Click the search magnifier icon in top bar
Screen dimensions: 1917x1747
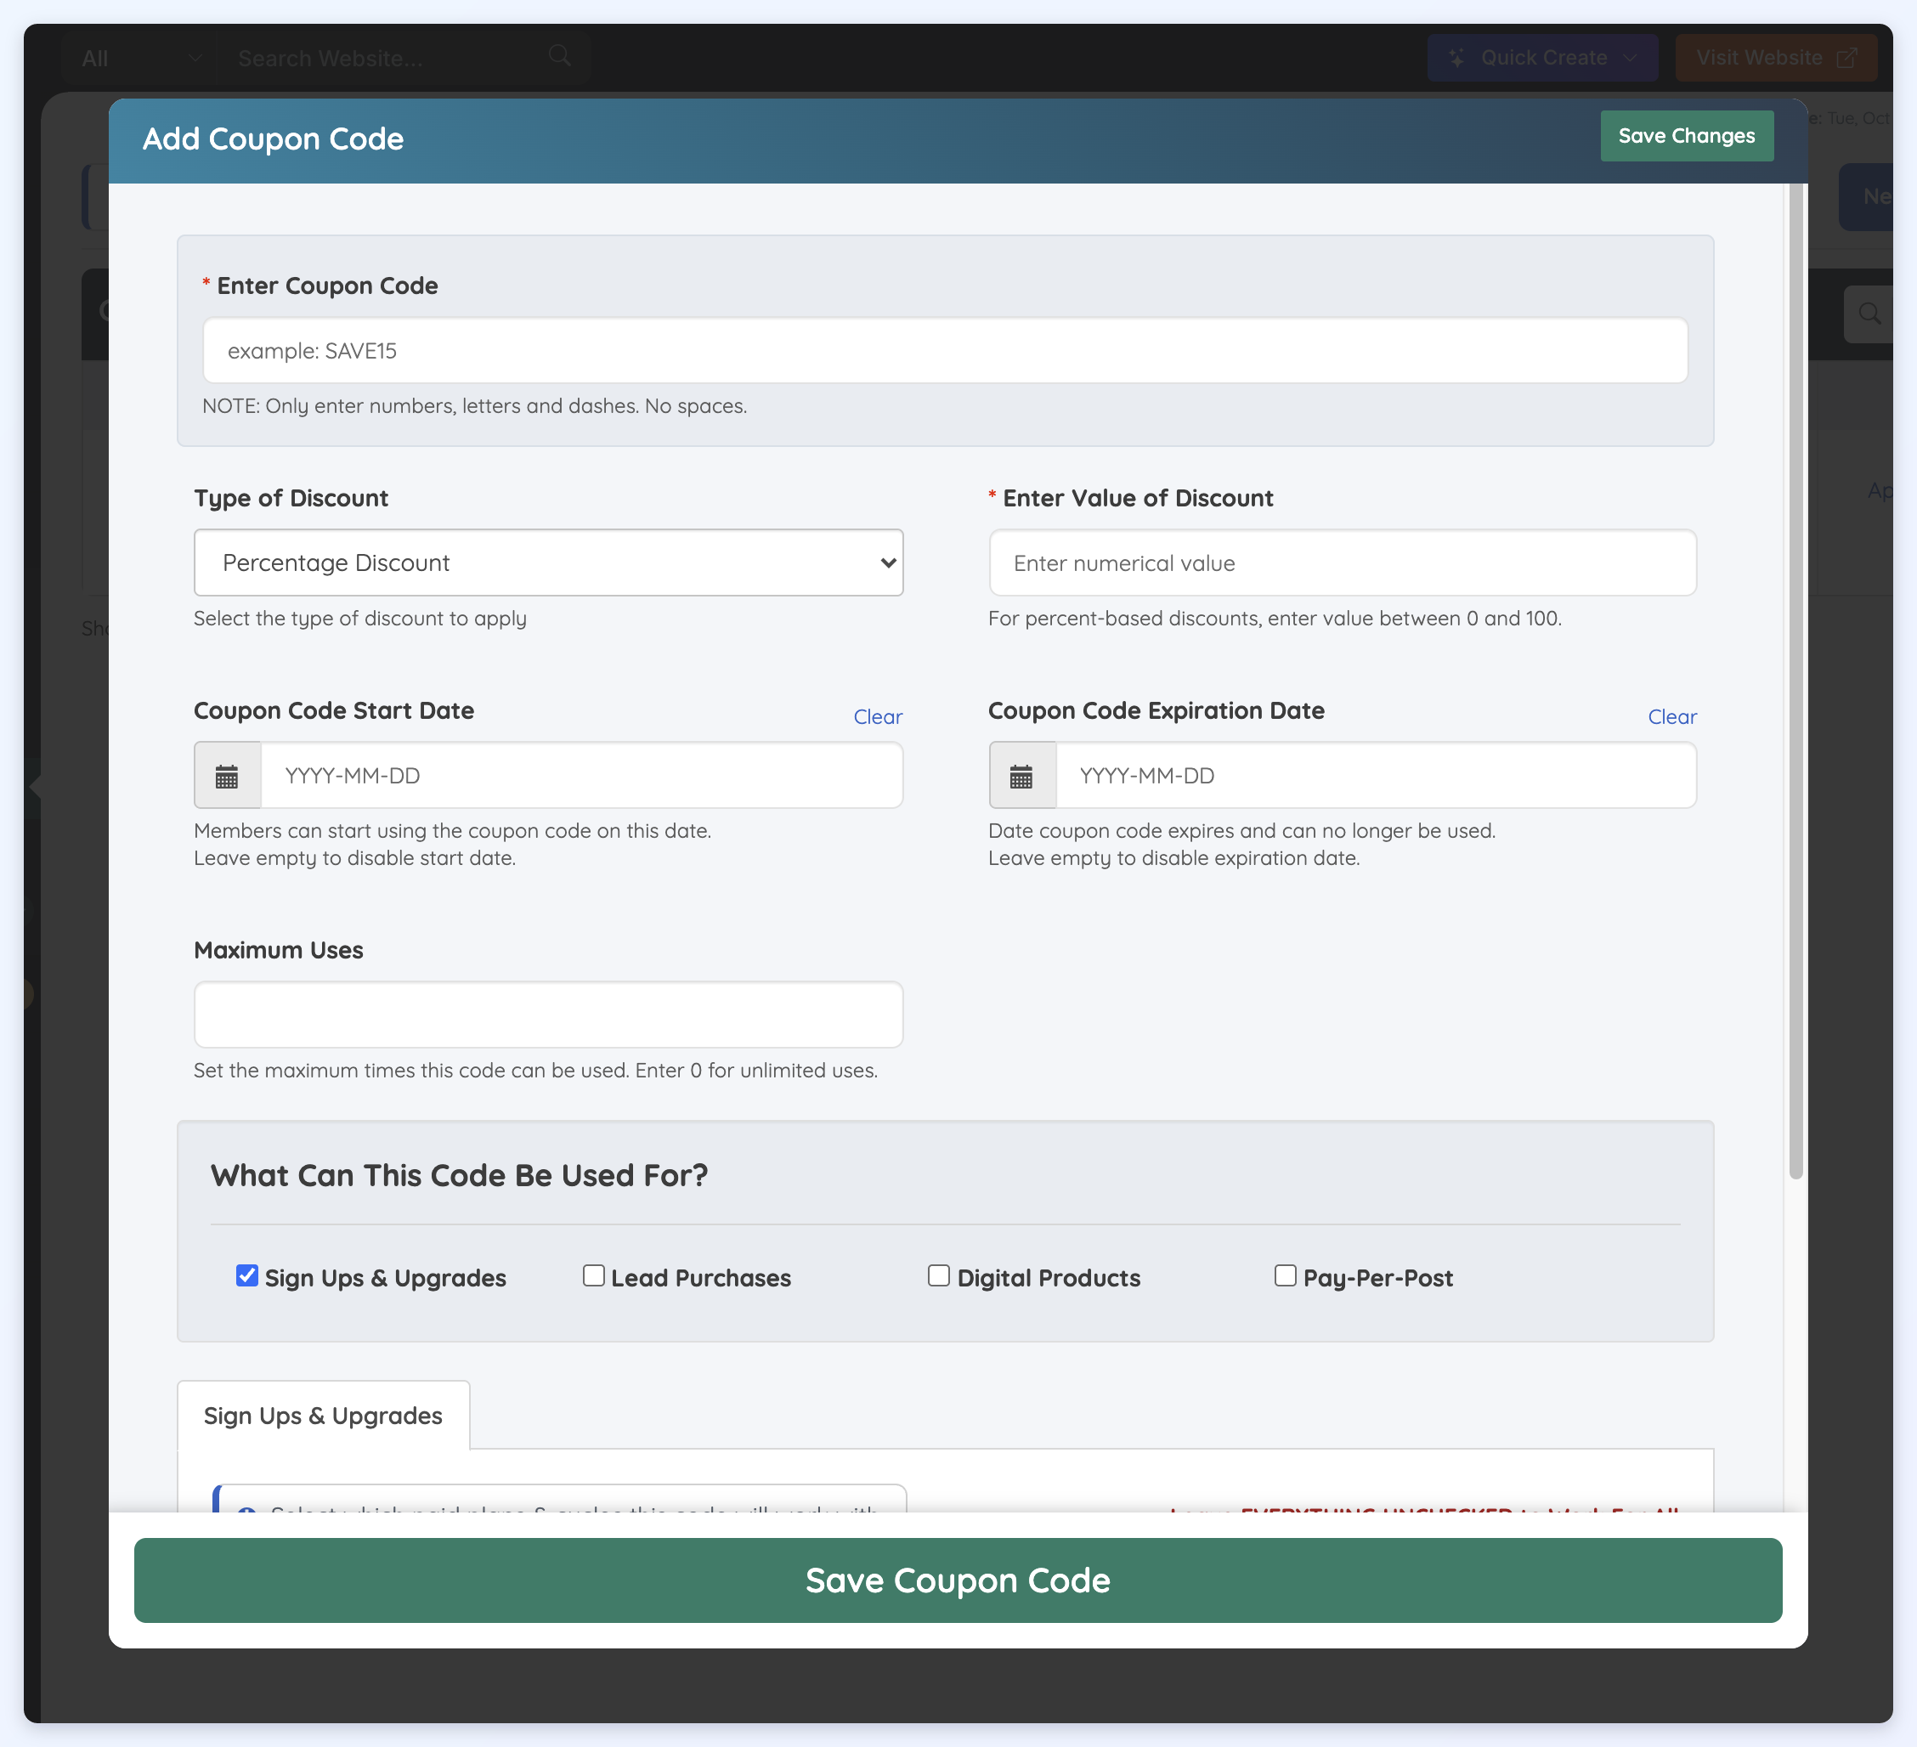(560, 56)
